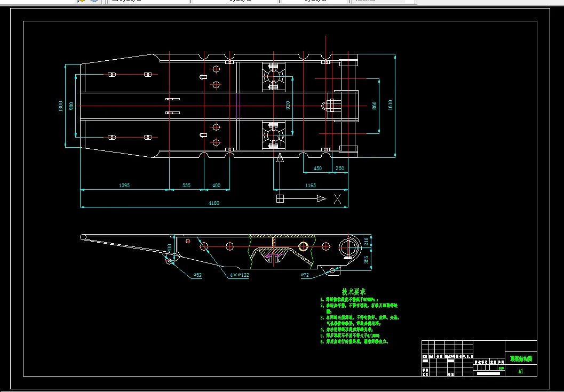This screenshot has width=564, height=392.
Task: Pick the vertical 980 dimension
Action: [x=71, y=106]
